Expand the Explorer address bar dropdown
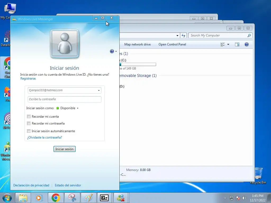This screenshot has height=203, width=271. pyautogui.click(x=177, y=36)
